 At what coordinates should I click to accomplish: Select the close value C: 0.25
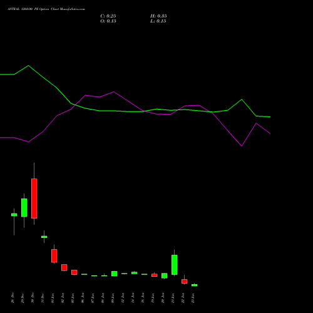click(108, 16)
